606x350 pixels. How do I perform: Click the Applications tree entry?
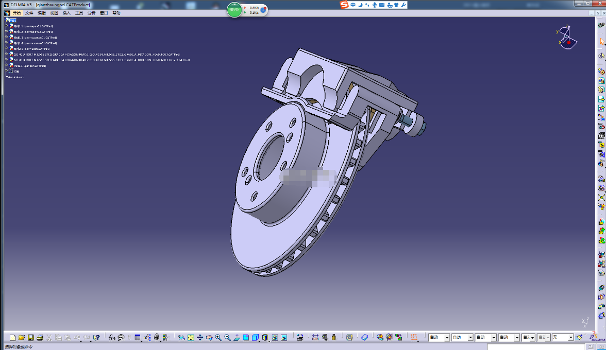coord(16,77)
